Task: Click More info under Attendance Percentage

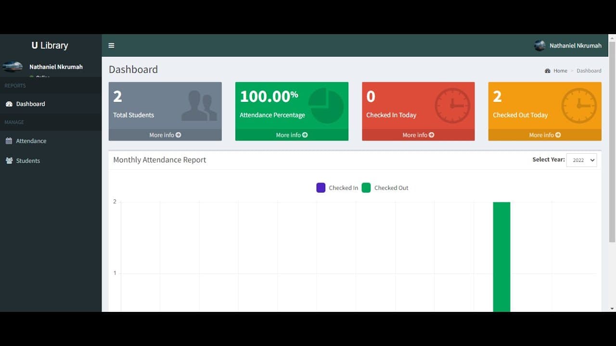Action: click(292, 135)
